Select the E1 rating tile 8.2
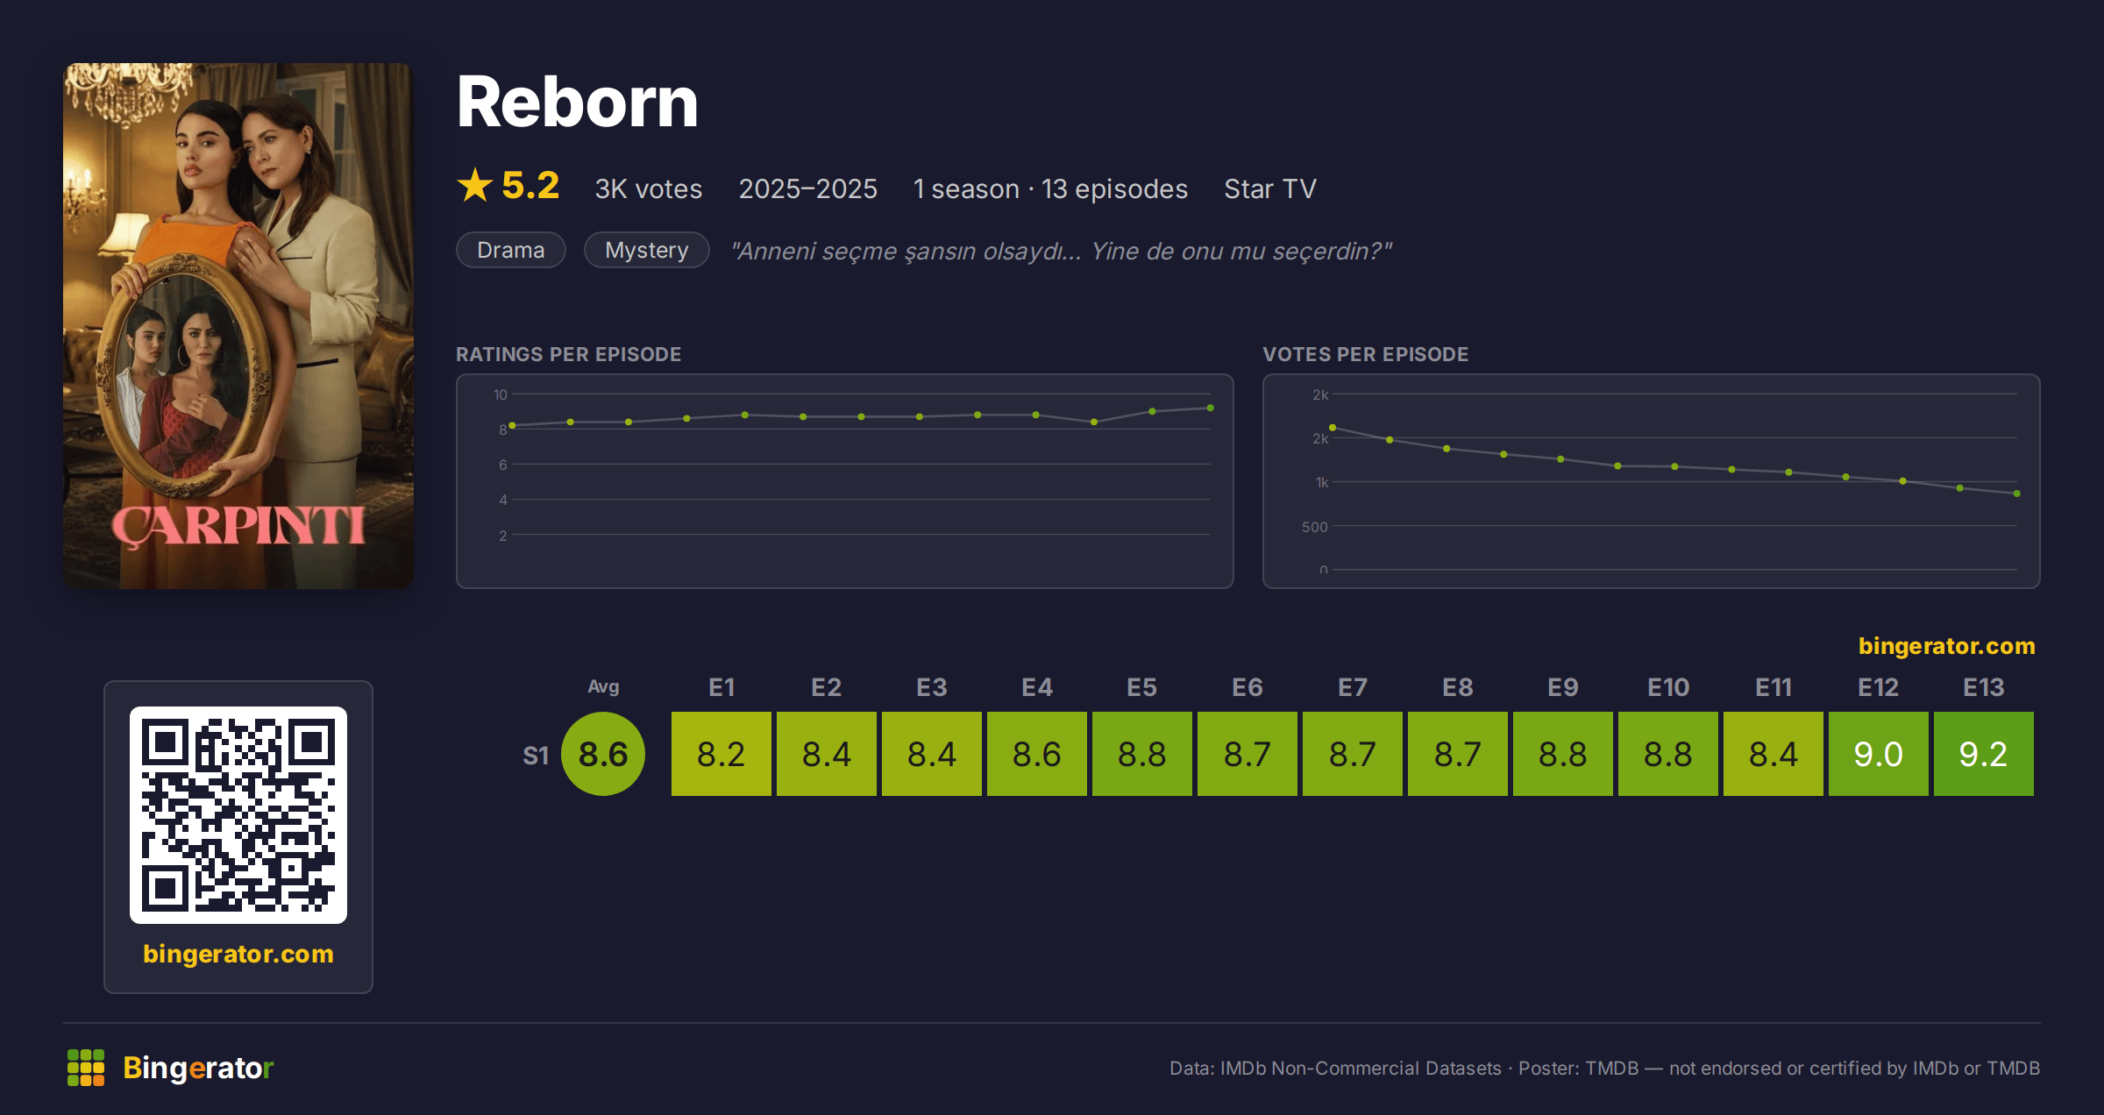Screen dimensions: 2104x1115 click(x=721, y=754)
